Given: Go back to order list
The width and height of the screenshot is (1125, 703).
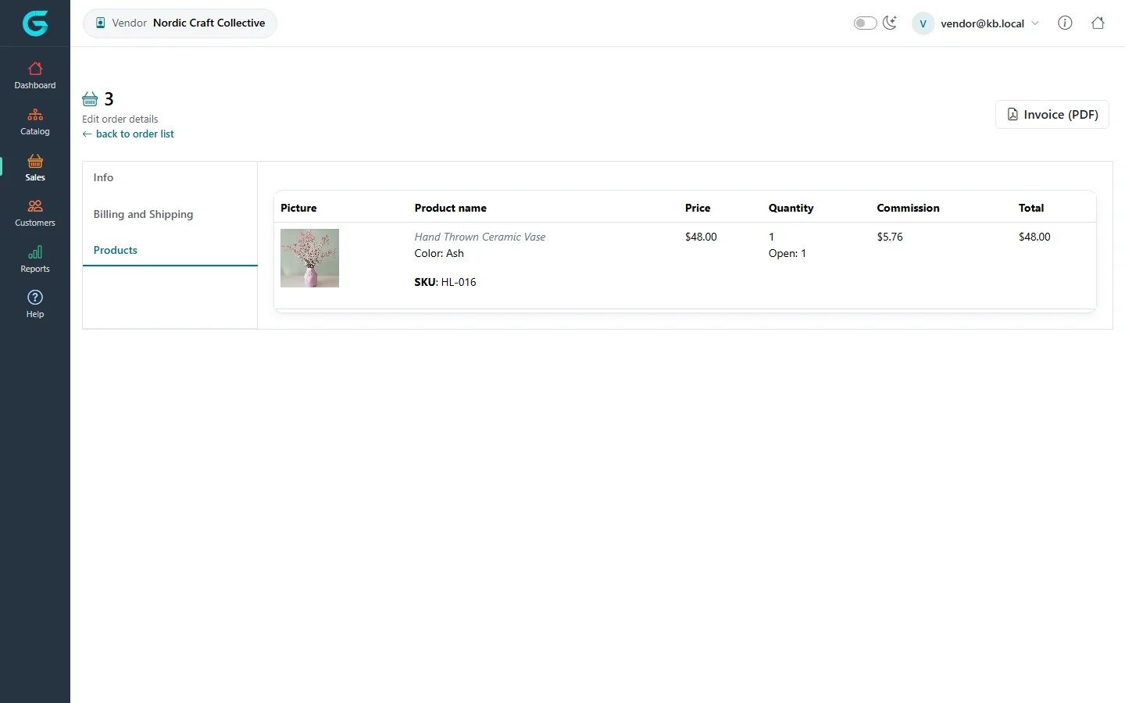Looking at the screenshot, I should (128, 134).
